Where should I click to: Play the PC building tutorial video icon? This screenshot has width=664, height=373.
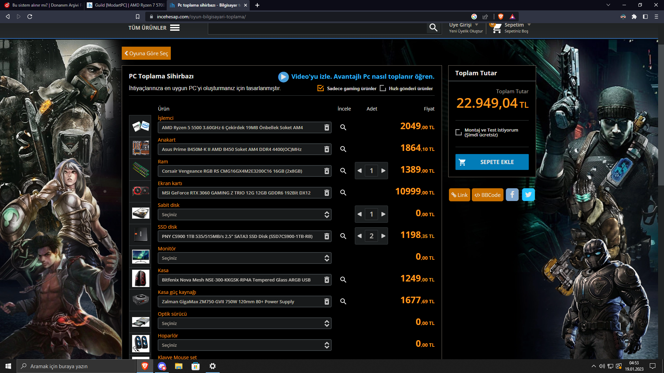point(283,77)
